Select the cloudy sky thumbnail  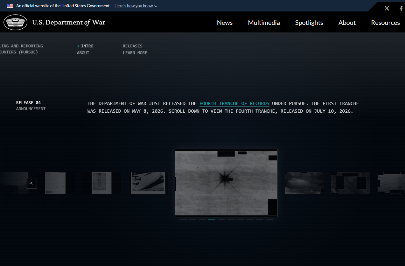304,183
